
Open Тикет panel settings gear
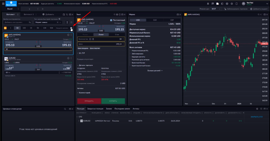[x=117, y=15]
